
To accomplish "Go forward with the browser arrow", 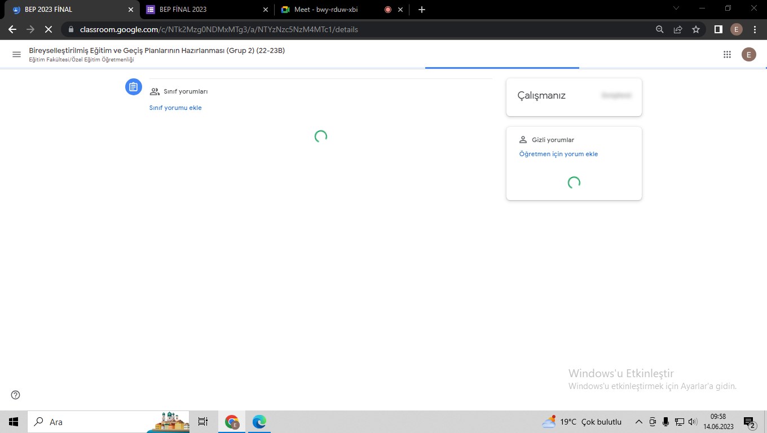I will (x=30, y=29).
